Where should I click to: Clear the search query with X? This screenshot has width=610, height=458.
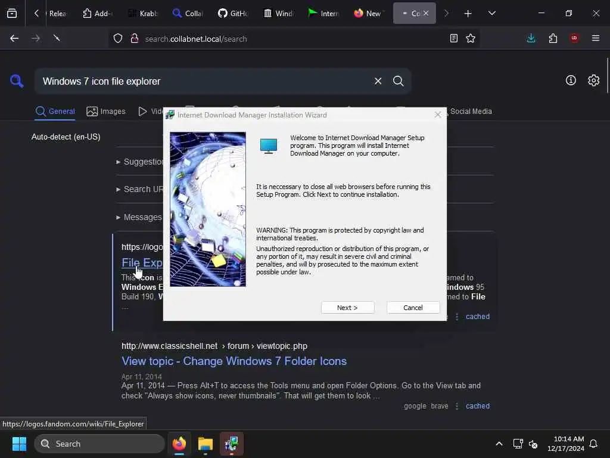click(378, 81)
